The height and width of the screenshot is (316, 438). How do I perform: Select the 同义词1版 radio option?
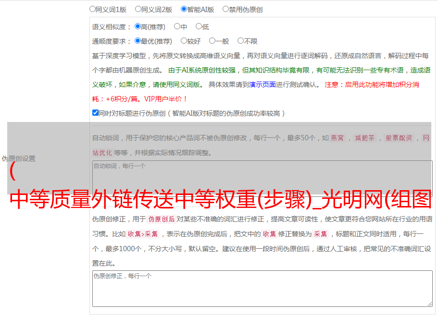[92, 9]
